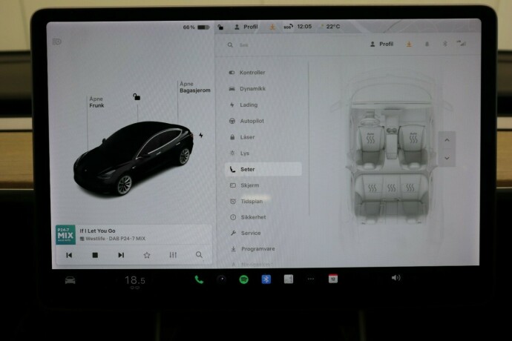Open audio equalizer settings icon
This screenshot has height=341, width=512.
(173, 255)
